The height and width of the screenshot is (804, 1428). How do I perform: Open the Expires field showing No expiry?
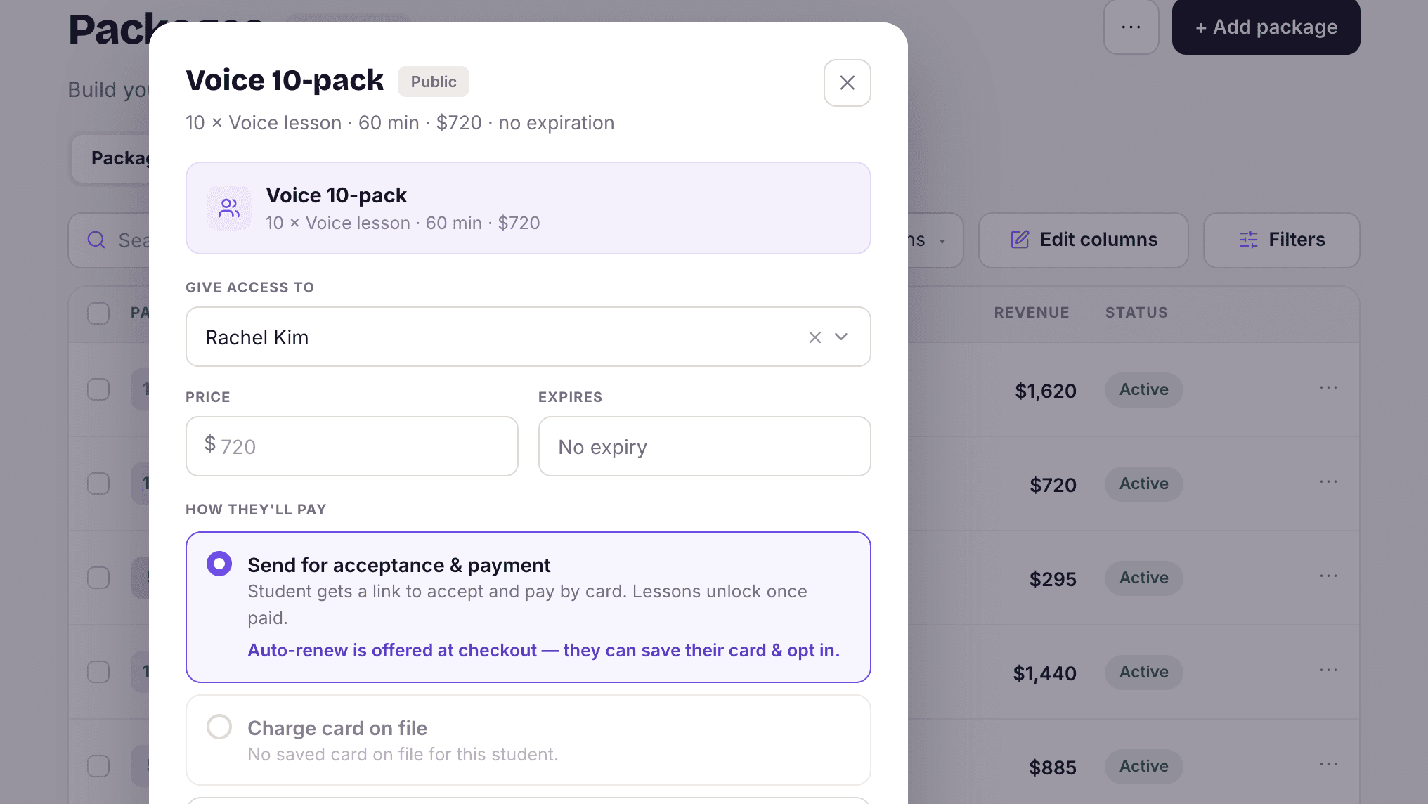tap(704, 446)
